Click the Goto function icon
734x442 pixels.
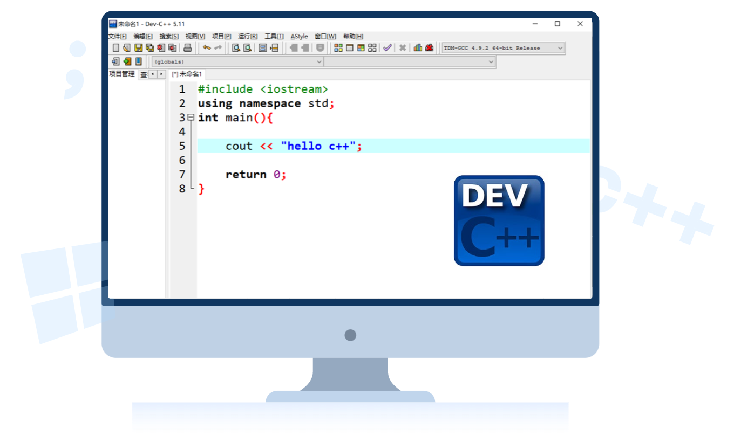263,48
